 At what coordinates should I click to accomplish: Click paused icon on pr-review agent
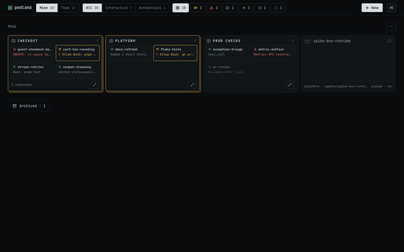click(x=210, y=67)
